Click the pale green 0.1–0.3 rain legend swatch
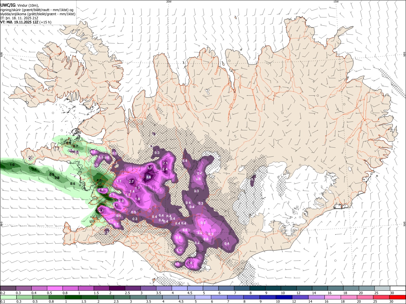Image resolution: width=406 pixels, height=304 pixels. [x=8, y=297]
